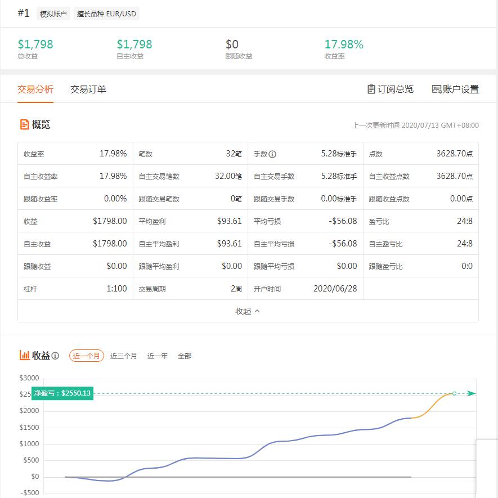The height and width of the screenshot is (498, 498).
Task: Click the 净盈亏：$2550.13 chart label
Action: (x=62, y=393)
